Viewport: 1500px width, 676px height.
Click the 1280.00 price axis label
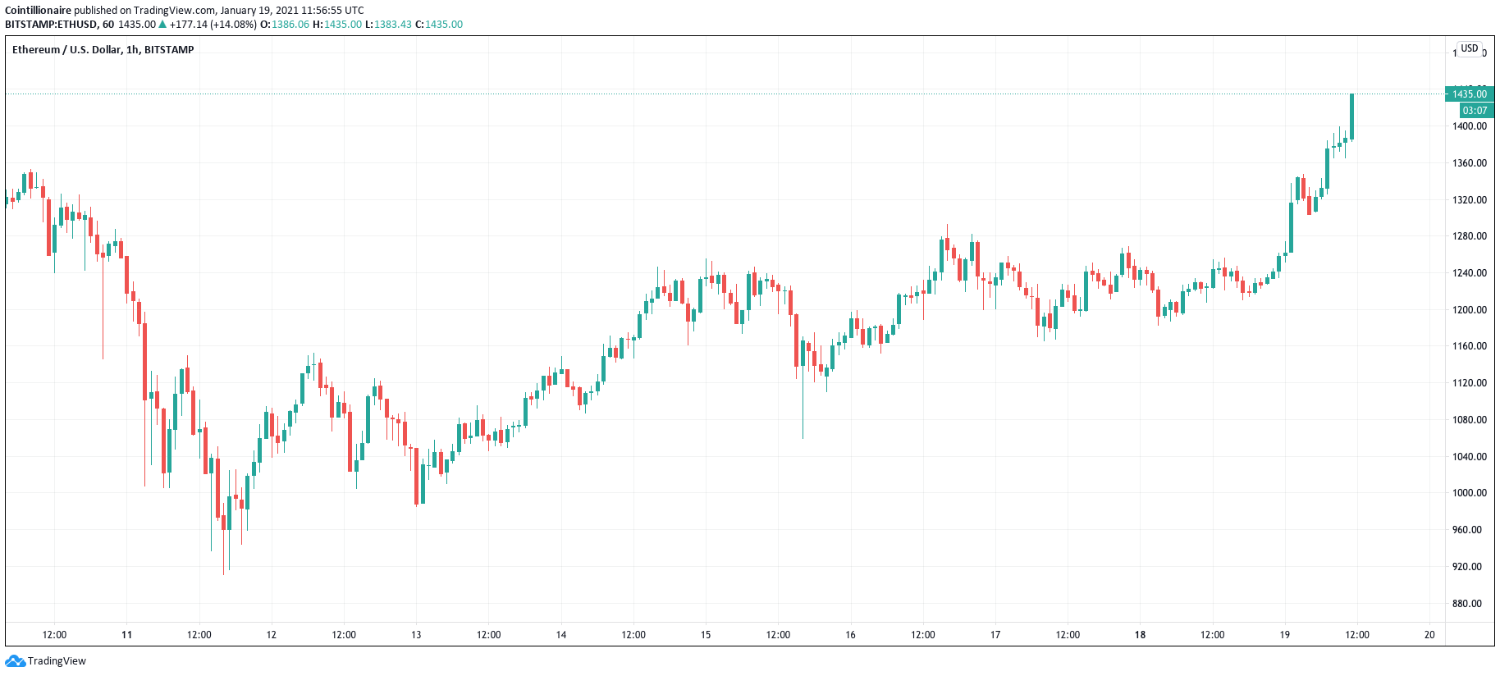click(x=1469, y=236)
